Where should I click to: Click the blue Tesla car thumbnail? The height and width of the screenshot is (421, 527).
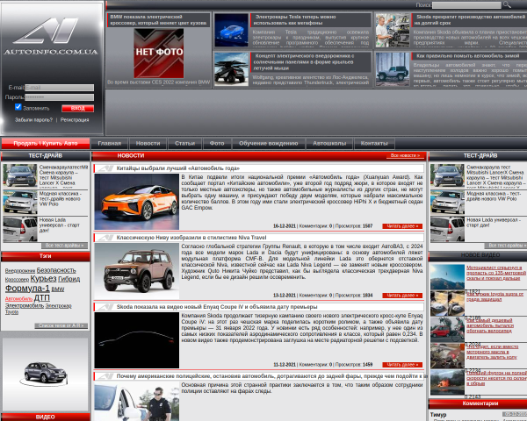[232, 31]
